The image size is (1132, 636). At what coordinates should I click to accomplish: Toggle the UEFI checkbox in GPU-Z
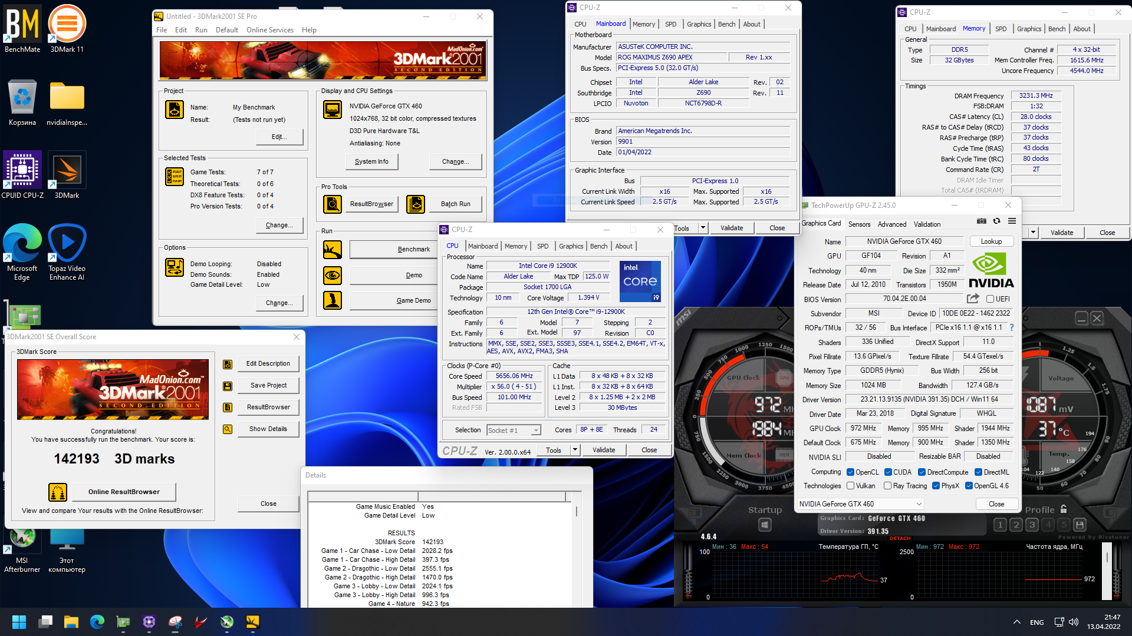click(x=990, y=299)
